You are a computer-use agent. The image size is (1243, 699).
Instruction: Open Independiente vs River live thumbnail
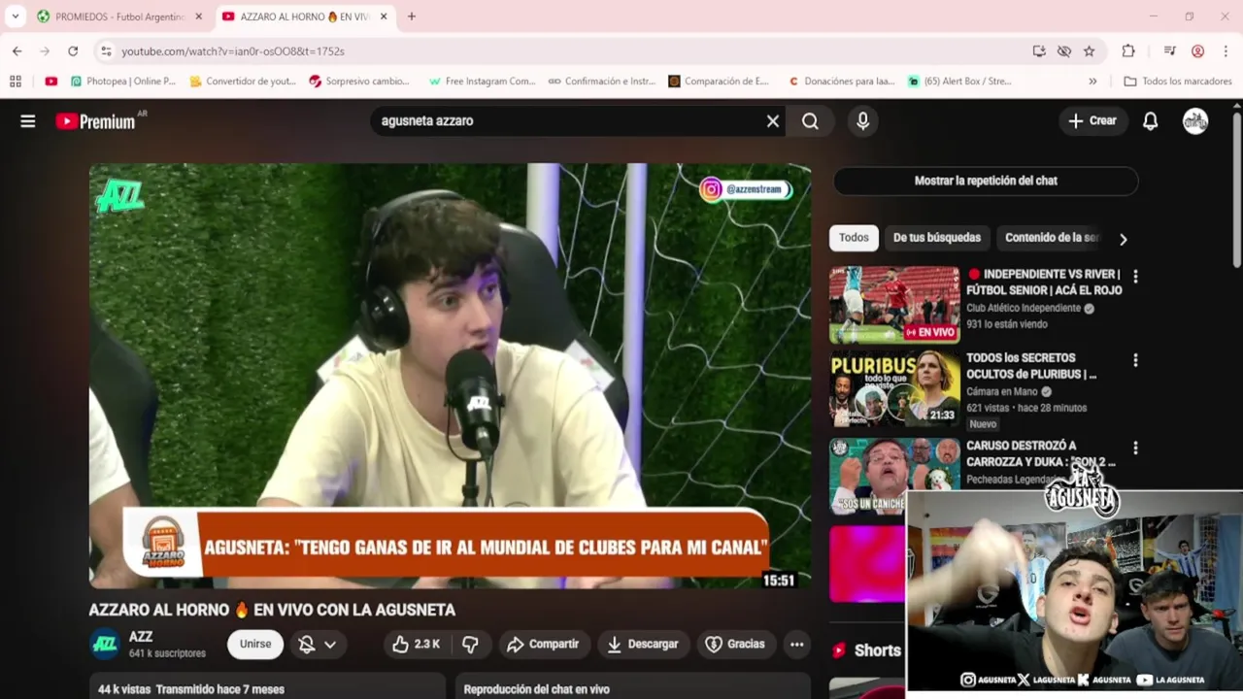894,305
